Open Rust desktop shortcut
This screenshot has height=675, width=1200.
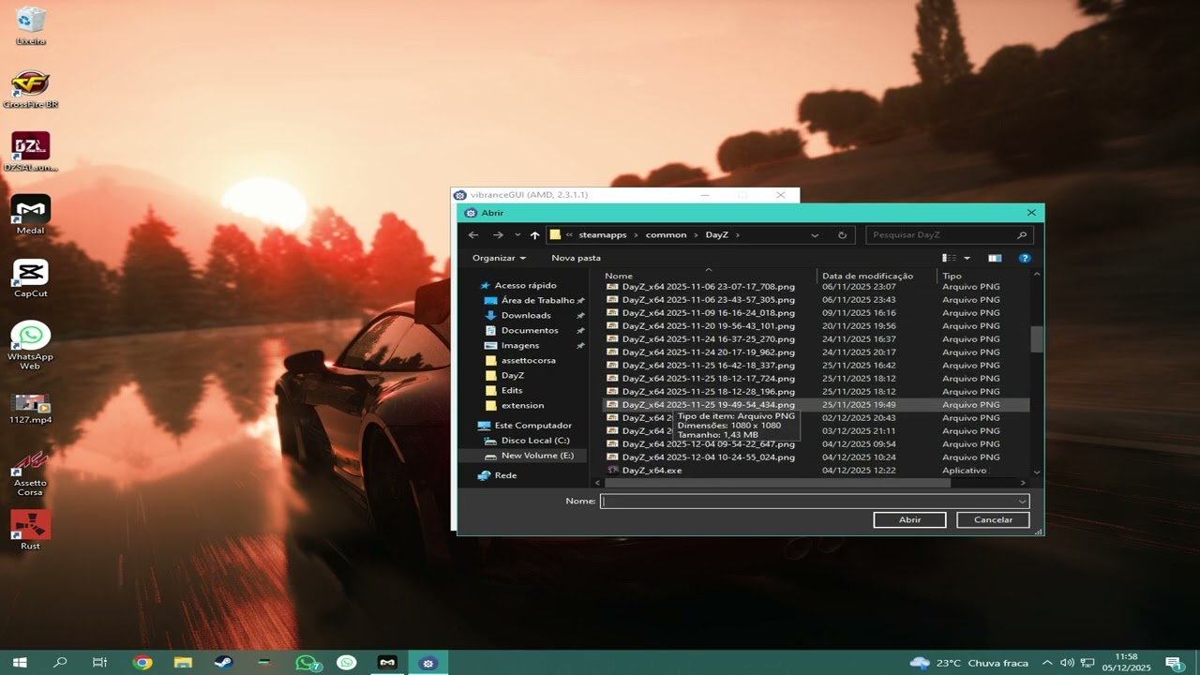30,530
